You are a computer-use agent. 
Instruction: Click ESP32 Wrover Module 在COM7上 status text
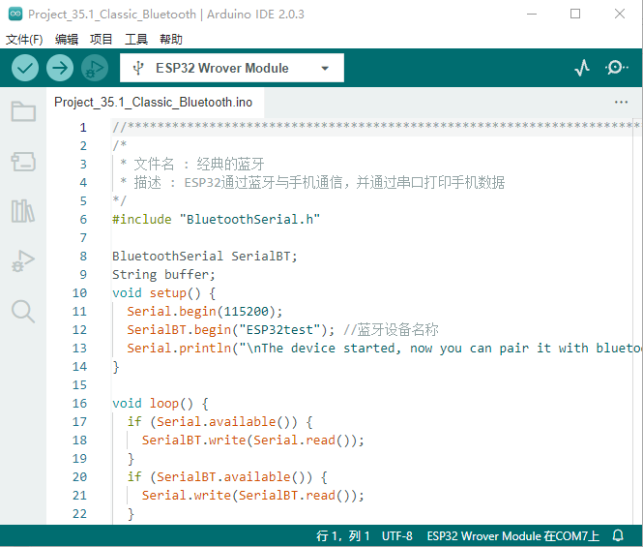[512, 536]
